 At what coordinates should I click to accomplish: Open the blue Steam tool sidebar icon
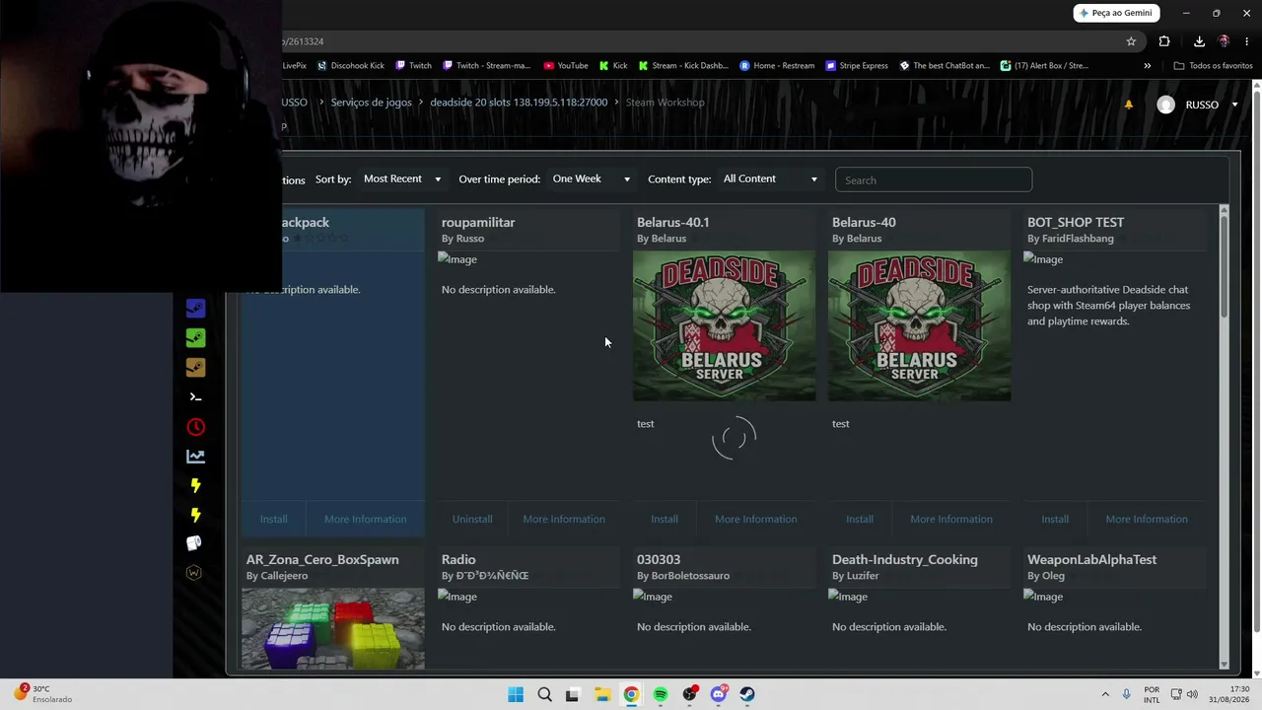pos(195,309)
